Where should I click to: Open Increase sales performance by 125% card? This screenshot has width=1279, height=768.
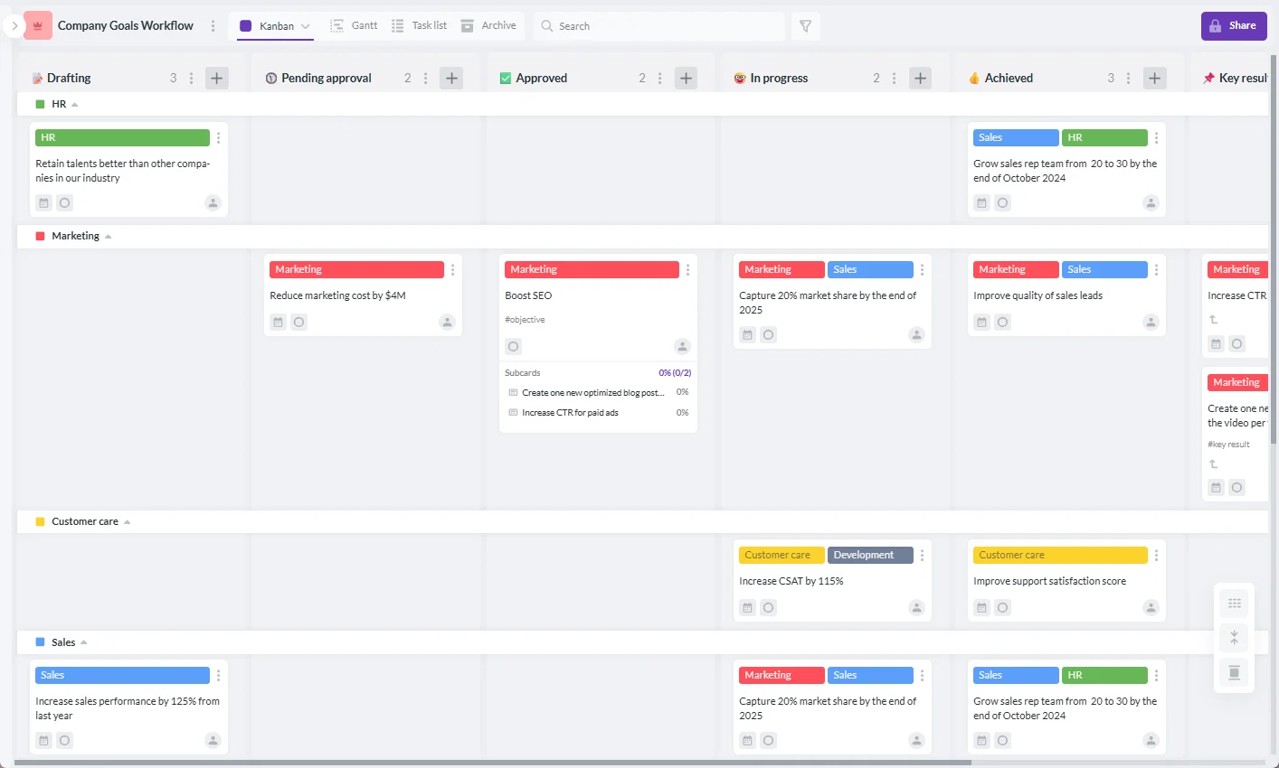click(128, 708)
